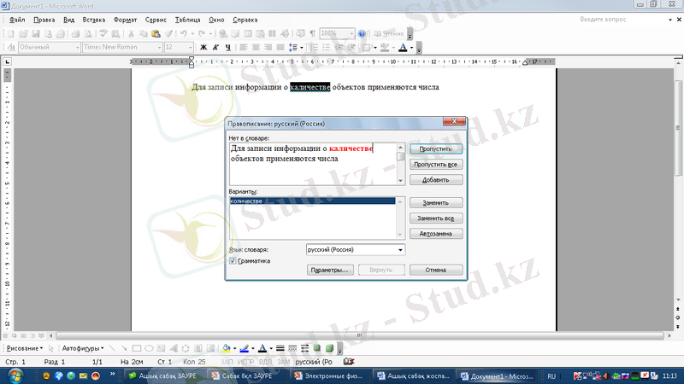Click the Bold (Ж) formatting icon

point(203,48)
